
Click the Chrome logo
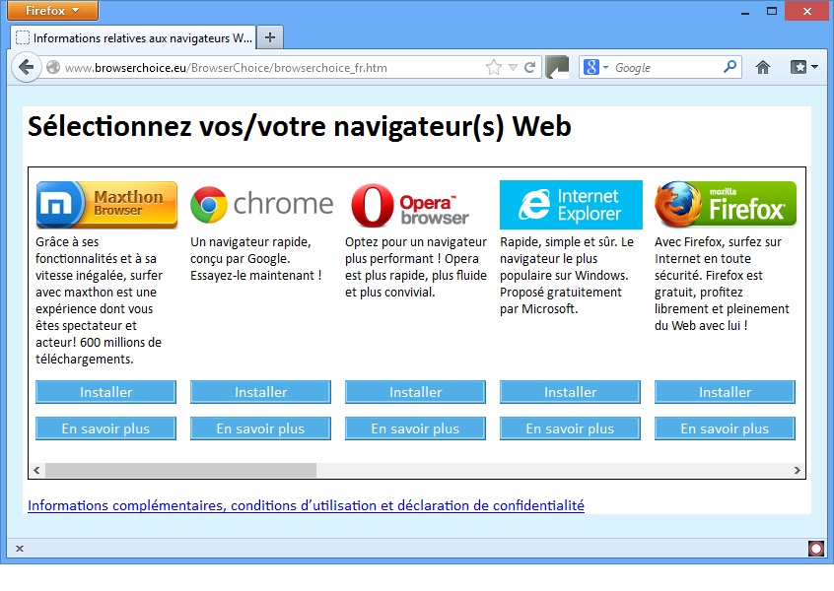click(x=261, y=205)
